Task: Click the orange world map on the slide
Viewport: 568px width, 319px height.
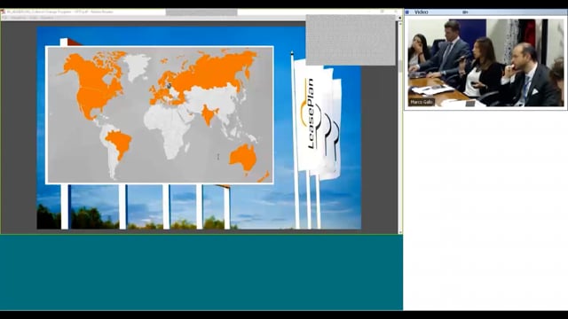Action: coord(160,114)
